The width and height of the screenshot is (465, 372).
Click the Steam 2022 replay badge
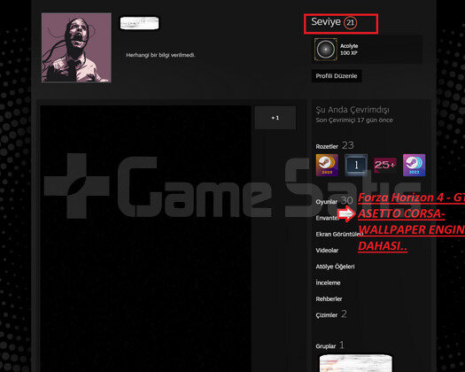pos(414,165)
